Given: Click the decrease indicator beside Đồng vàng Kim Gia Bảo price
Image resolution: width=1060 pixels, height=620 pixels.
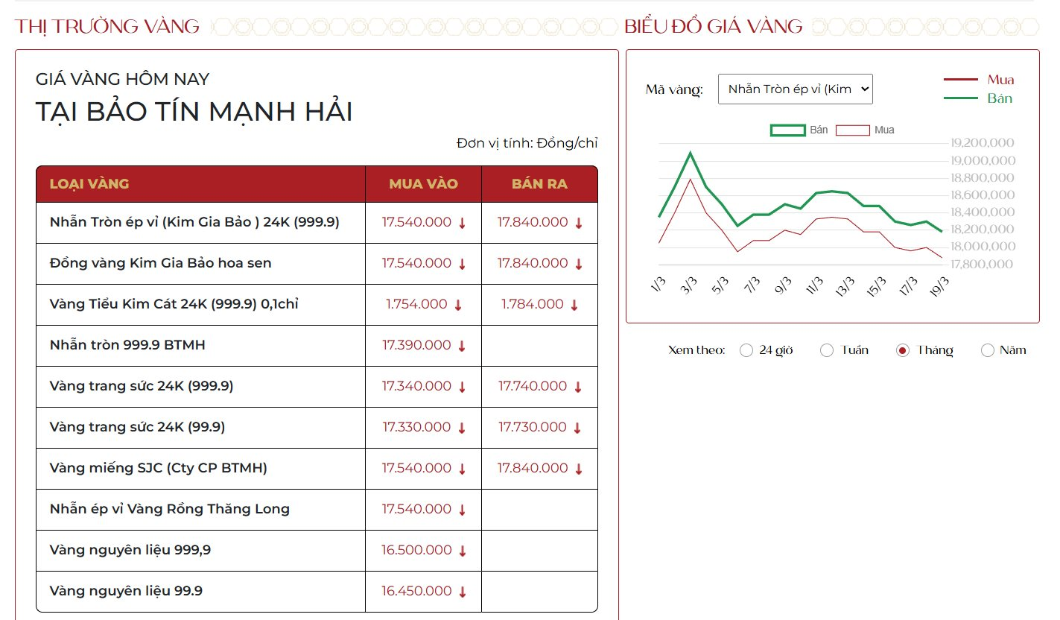Looking at the screenshot, I should (461, 263).
